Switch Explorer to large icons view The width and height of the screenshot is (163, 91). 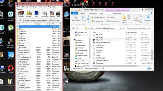(x=151, y=68)
